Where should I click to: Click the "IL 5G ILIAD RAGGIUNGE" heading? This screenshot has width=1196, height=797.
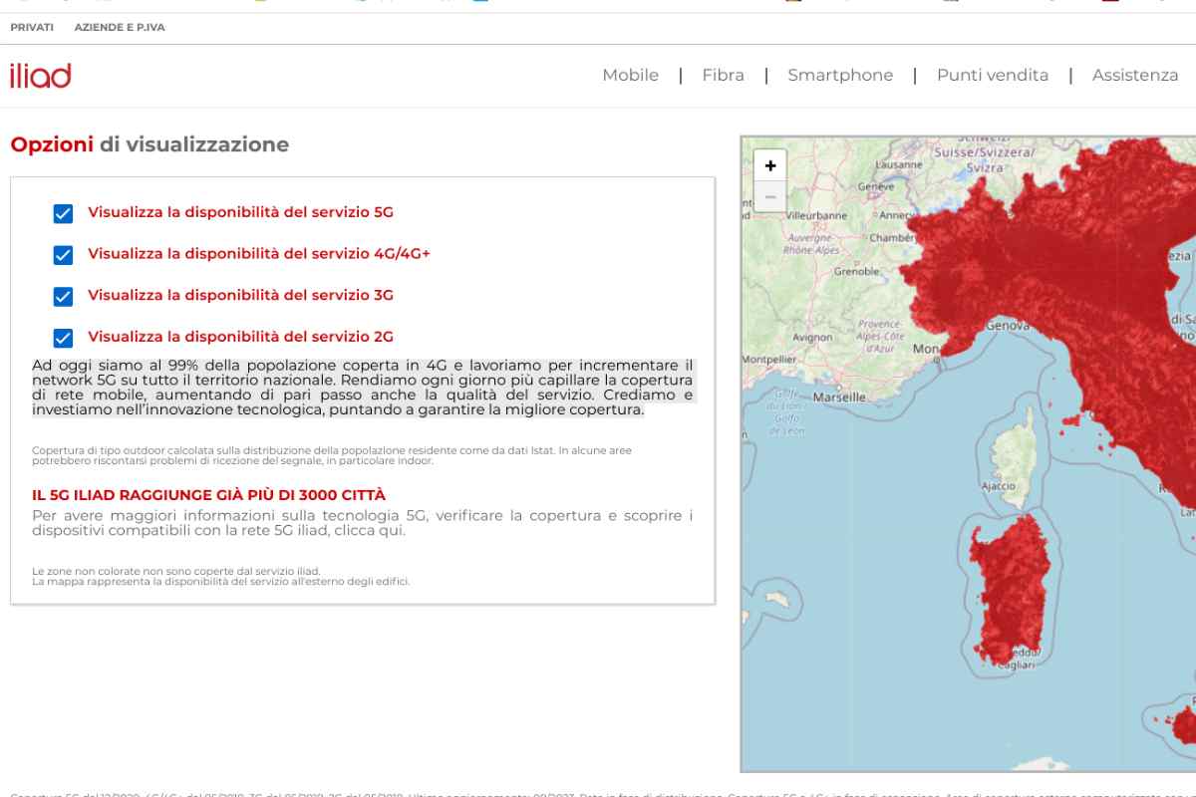click(x=208, y=495)
